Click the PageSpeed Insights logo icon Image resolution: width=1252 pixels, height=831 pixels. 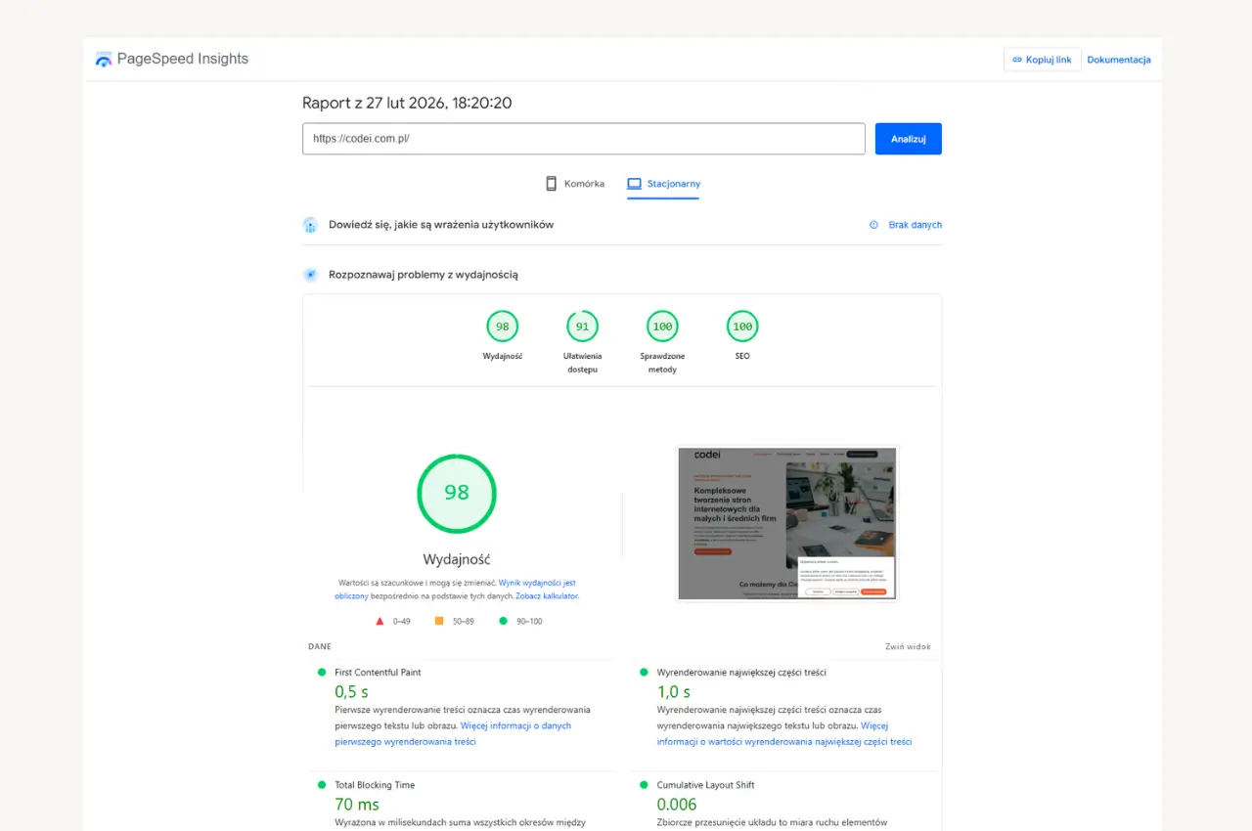click(x=104, y=59)
